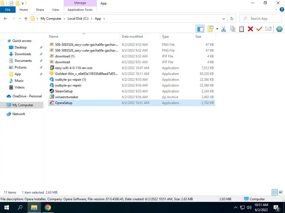Open Desktop in Quick access
This screenshot has height=213, width=285.
point(21,47)
